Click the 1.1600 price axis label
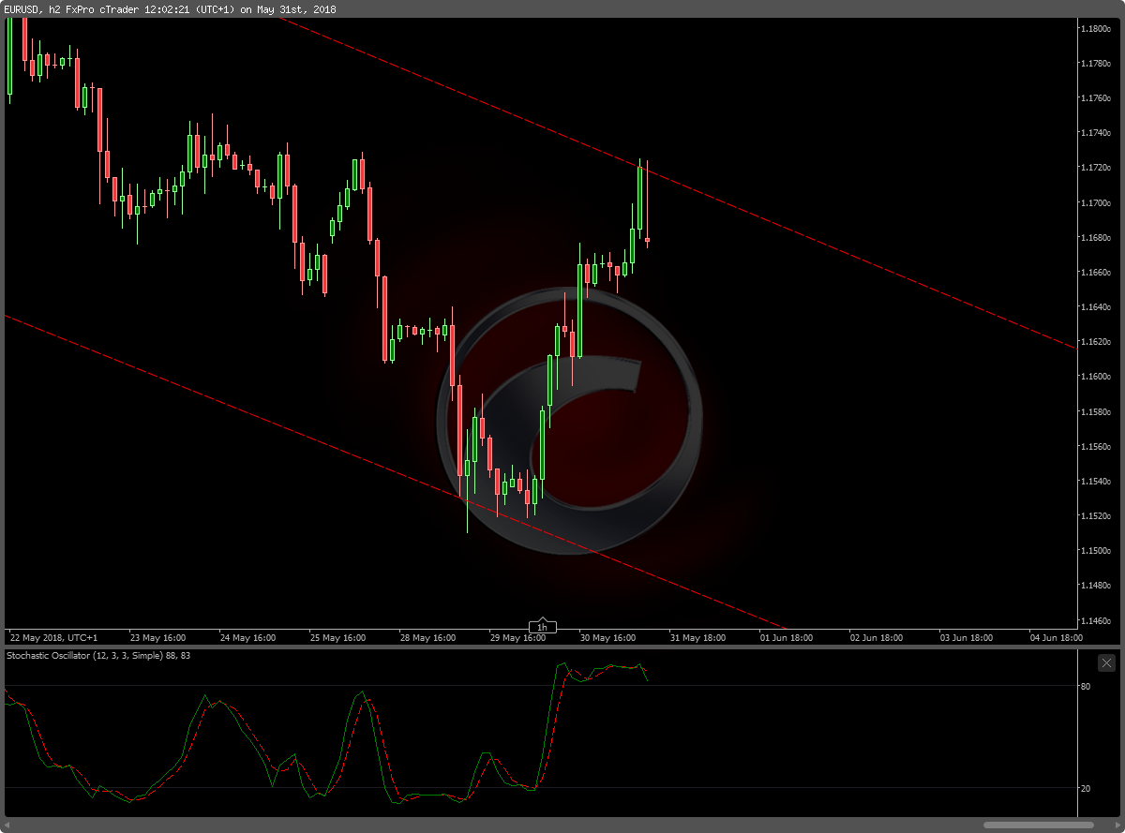The height and width of the screenshot is (833, 1125). click(1095, 377)
